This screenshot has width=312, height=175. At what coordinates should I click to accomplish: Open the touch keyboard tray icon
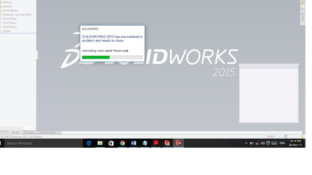pos(274,143)
